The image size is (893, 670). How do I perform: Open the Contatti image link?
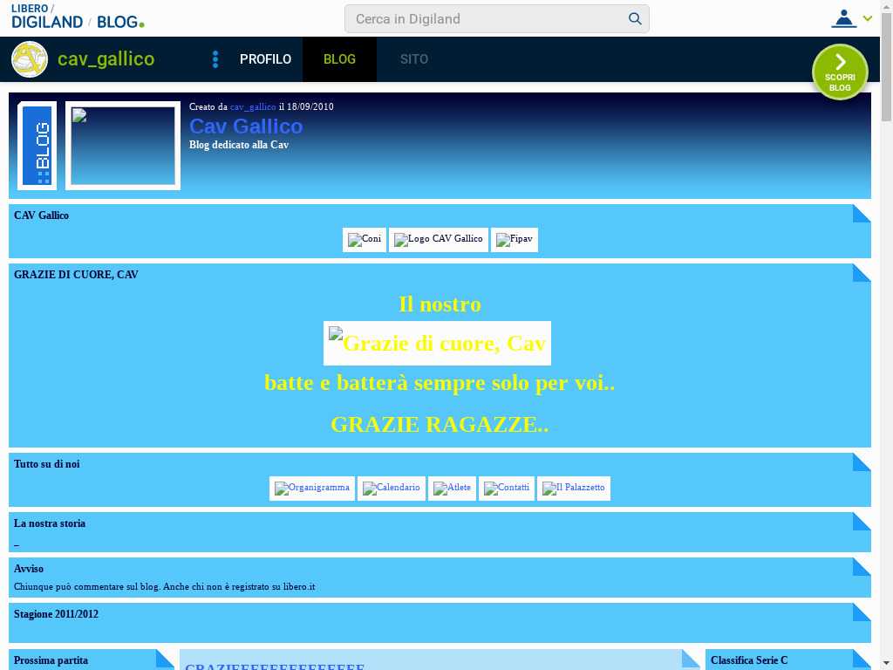(507, 489)
